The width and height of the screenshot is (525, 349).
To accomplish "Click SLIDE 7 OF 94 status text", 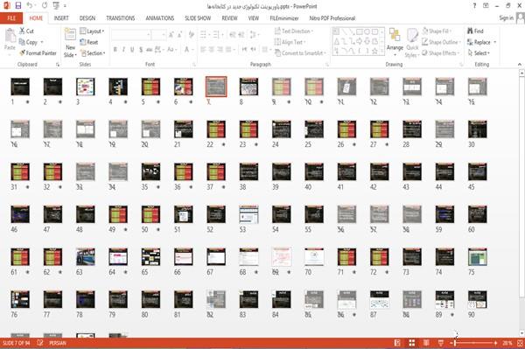I will (x=16, y=343).
